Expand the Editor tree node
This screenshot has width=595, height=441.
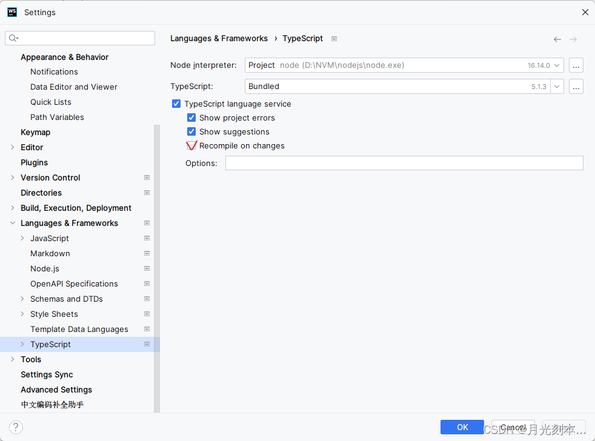coord(13,147)
